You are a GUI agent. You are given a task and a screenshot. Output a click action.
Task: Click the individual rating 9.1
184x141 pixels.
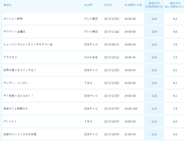(175, 70)
